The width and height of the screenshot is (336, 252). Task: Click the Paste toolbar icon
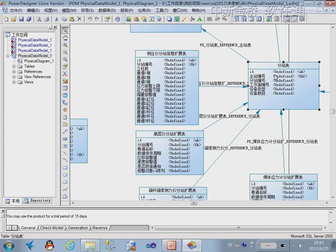pyautogui.click(x=72, y=19)
